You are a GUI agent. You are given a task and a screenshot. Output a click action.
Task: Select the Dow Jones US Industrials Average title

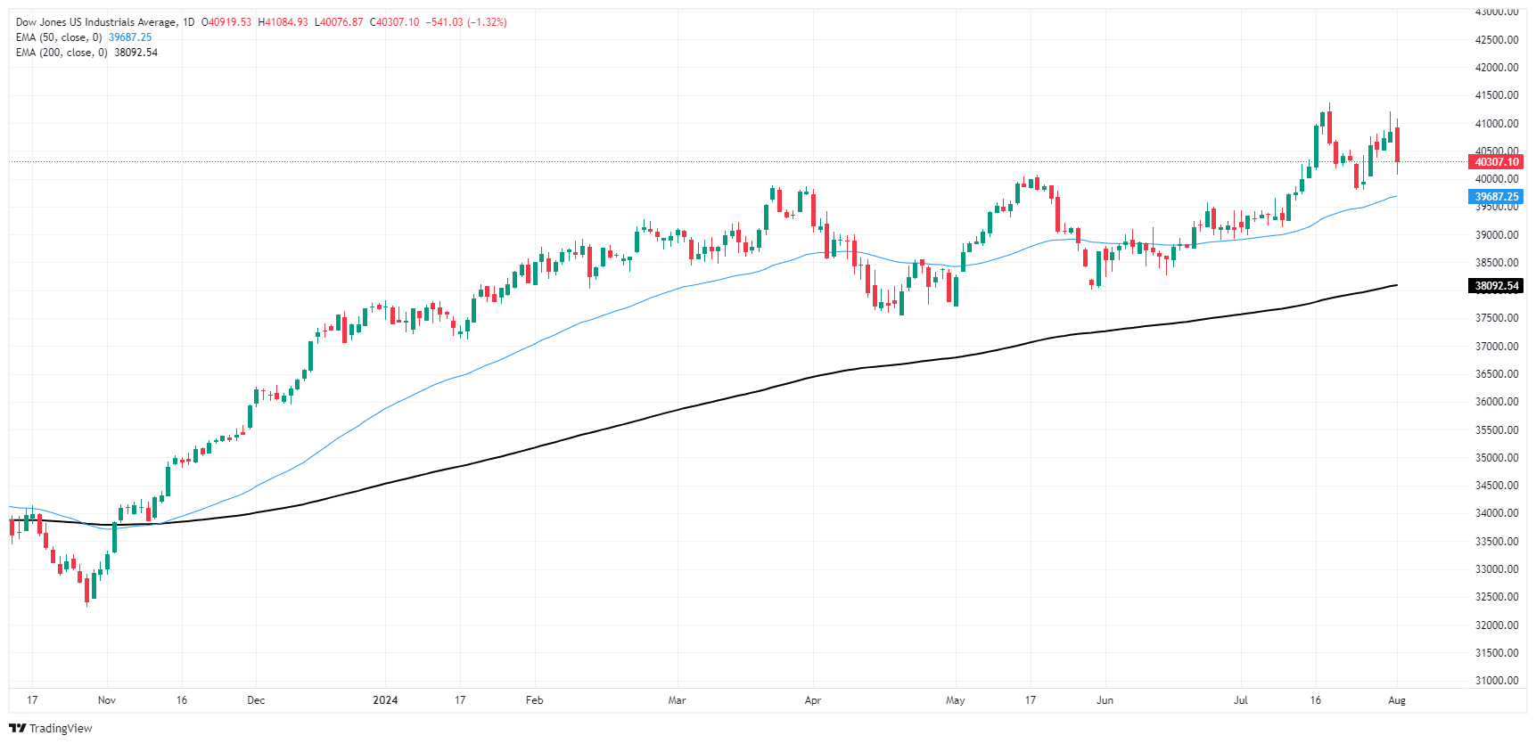tap(95, 22)
